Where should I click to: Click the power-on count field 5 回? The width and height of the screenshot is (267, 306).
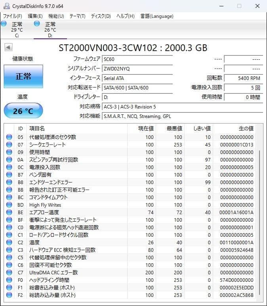point(243,87)
